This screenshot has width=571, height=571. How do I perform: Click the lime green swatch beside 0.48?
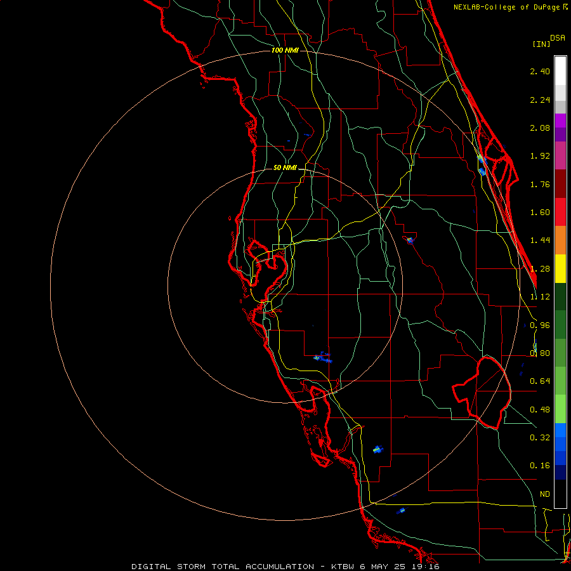click(560, 409)
